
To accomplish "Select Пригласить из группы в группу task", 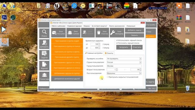I will coord(67,52).
